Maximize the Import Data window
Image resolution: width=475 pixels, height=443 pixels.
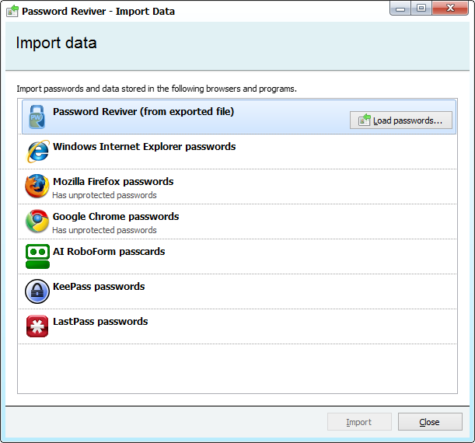point(421,9)
